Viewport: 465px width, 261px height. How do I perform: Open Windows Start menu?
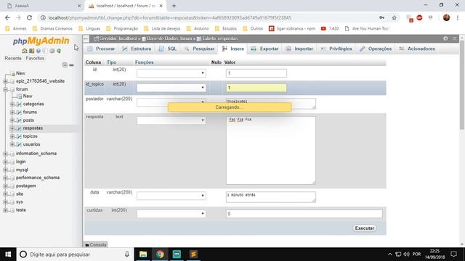8,254
